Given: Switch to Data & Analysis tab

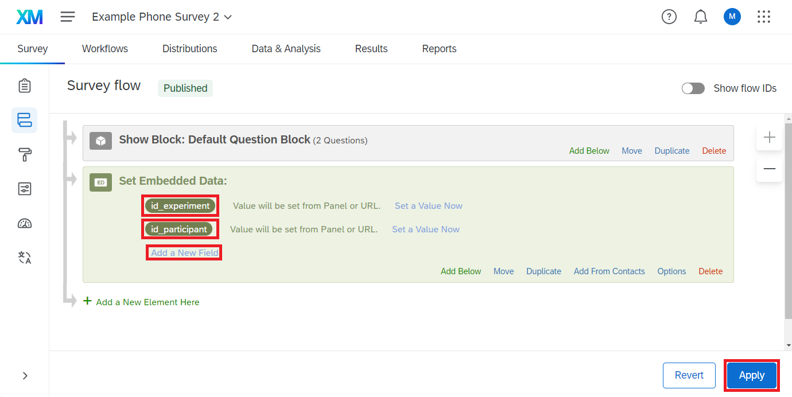Looking at the screenshot, I should pos(286,49).
